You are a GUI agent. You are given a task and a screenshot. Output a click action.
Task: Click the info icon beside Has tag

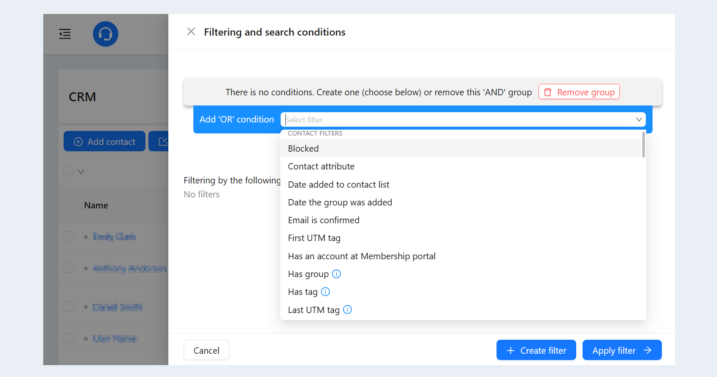click(x=325, y=292)
